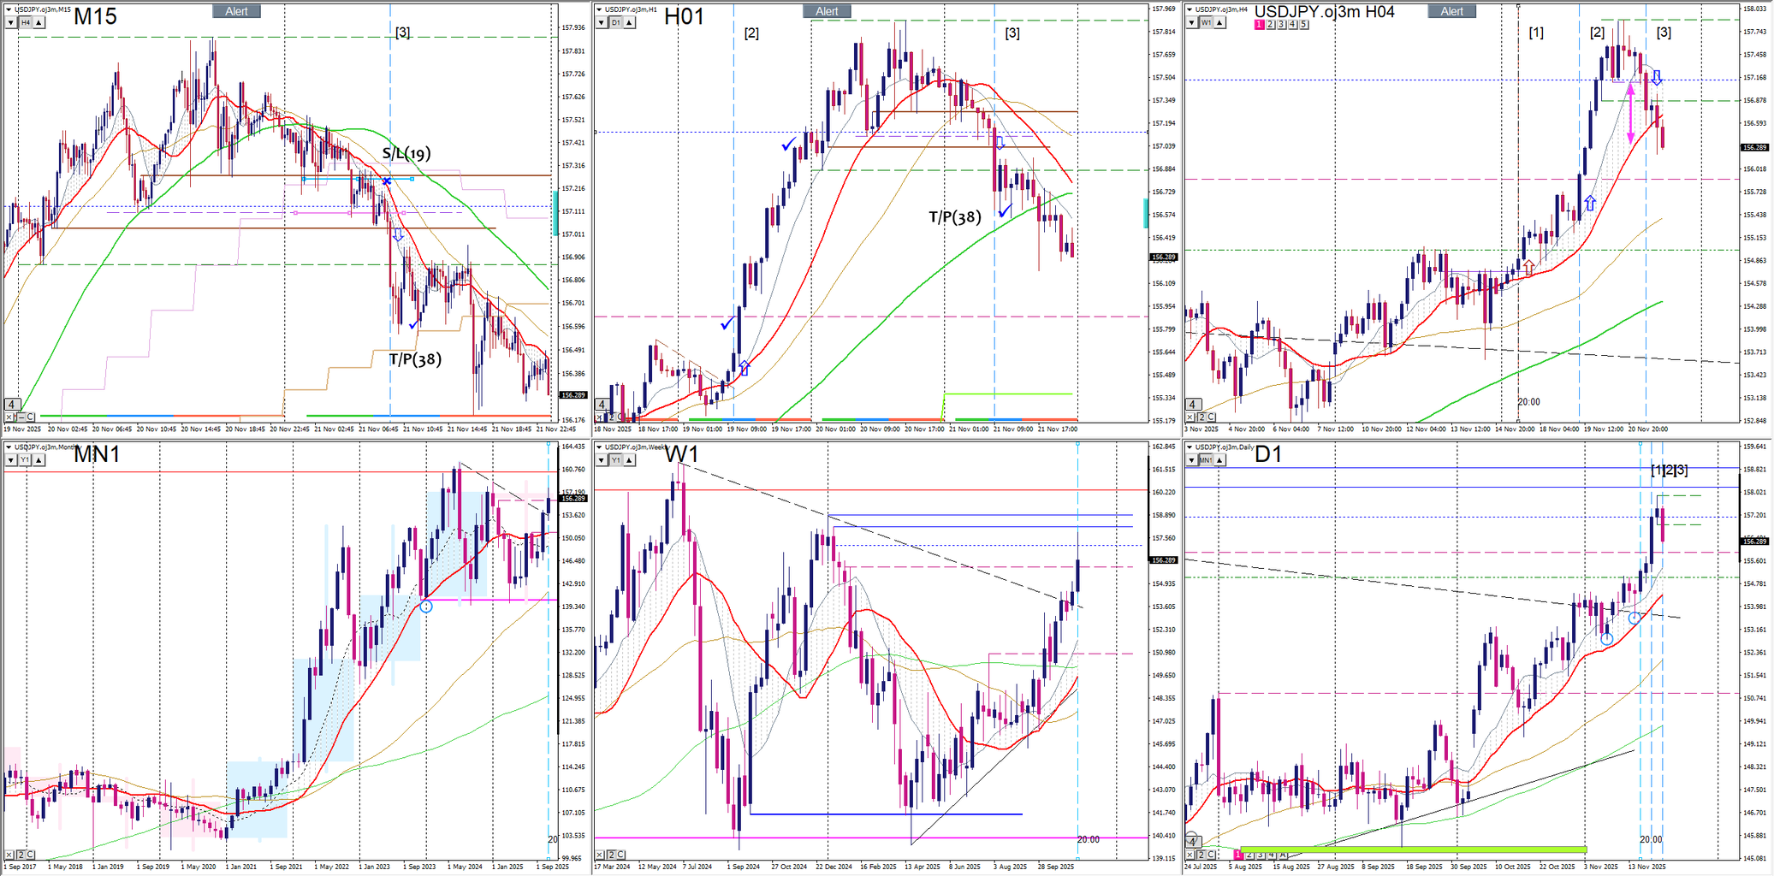Viewport: 1774px width, 876px height.
Task: Toggle button 4 in D1 chart's 1-2-3-4-A row
Action: click(x=1272, y=855)
